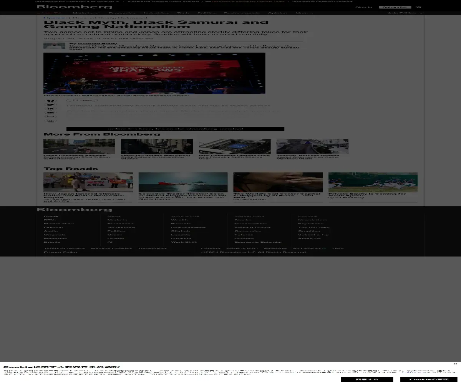Open How Japan Ignored Climate story image
Viewport: 461px width, 384px height.
(x=88, y=182)
